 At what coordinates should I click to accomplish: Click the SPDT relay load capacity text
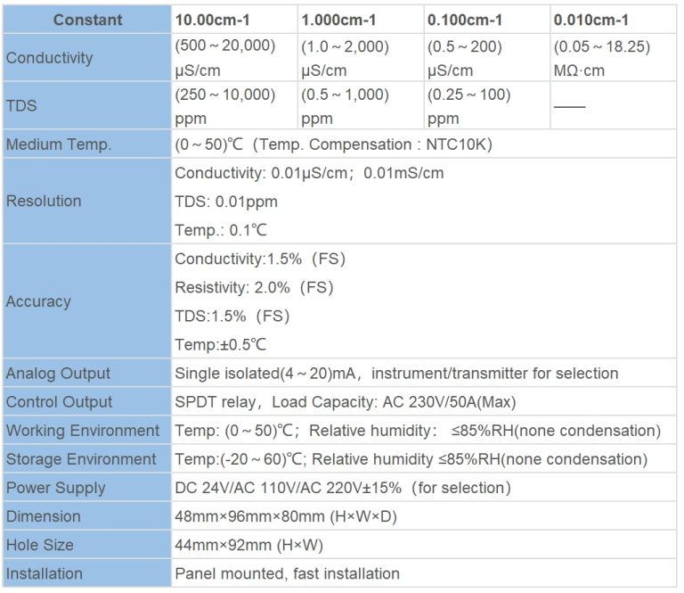[x=345, y=402]
